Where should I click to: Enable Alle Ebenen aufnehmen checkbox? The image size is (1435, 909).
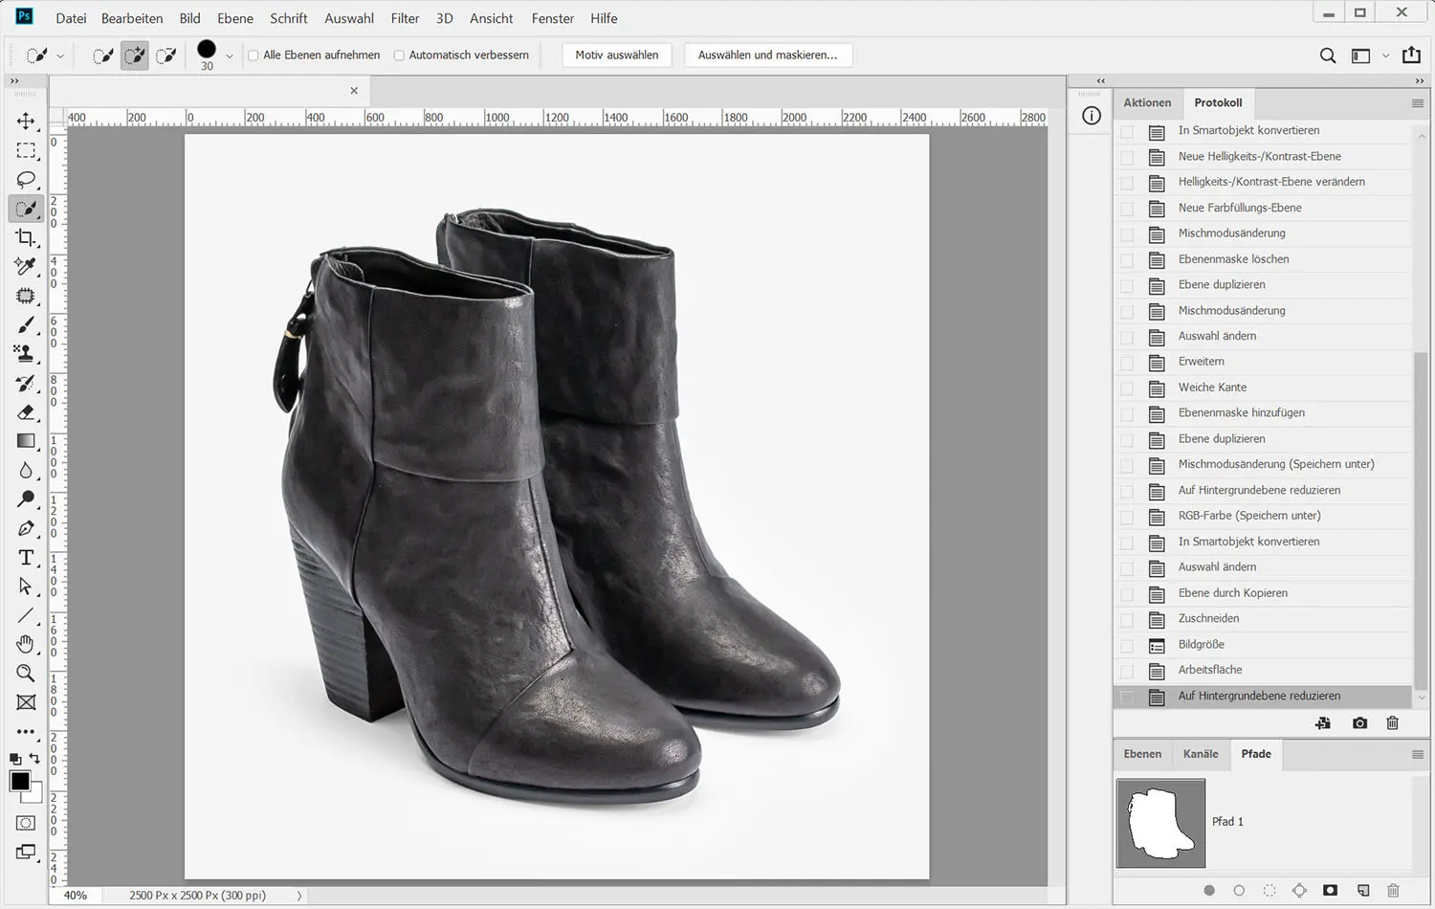click(x=254, y=55)
